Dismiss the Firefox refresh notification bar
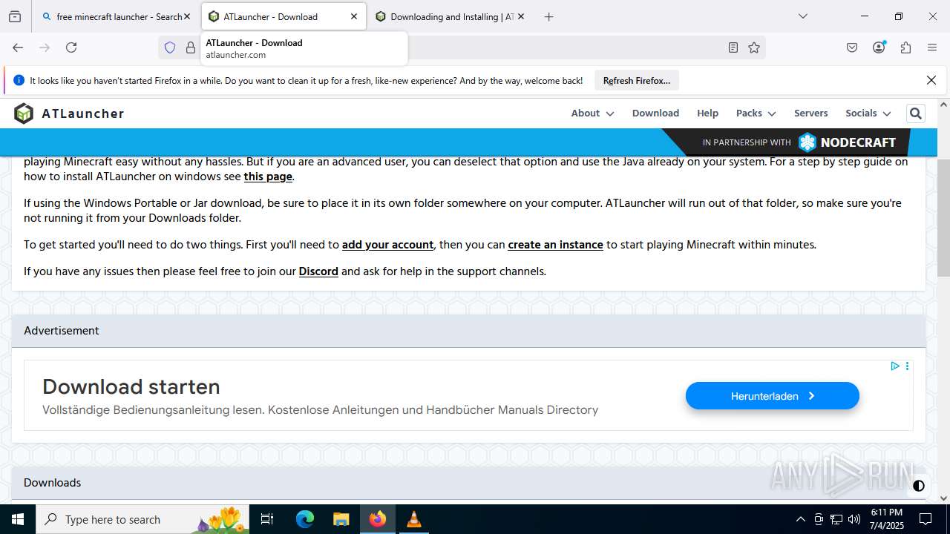The image size is (950, 534). point(931,80)
